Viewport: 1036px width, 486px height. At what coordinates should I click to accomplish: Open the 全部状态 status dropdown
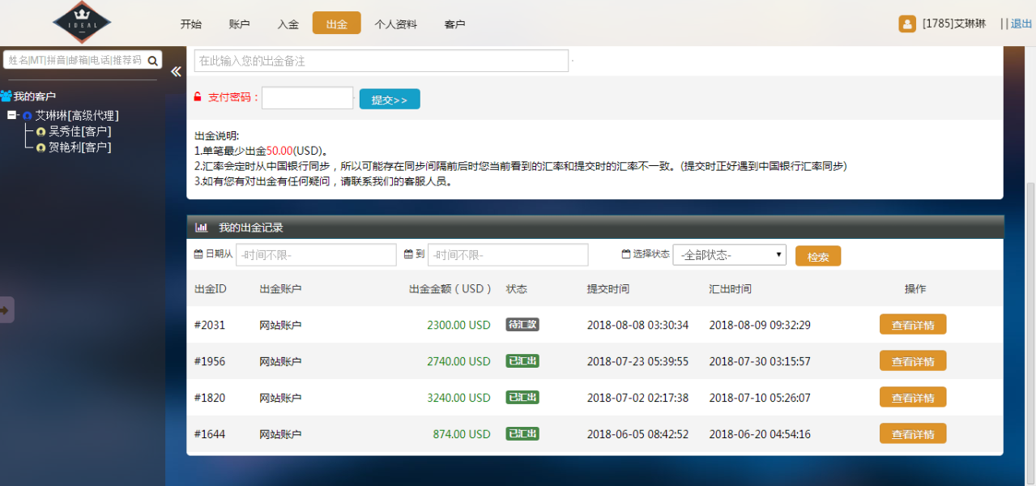[729, 255]
